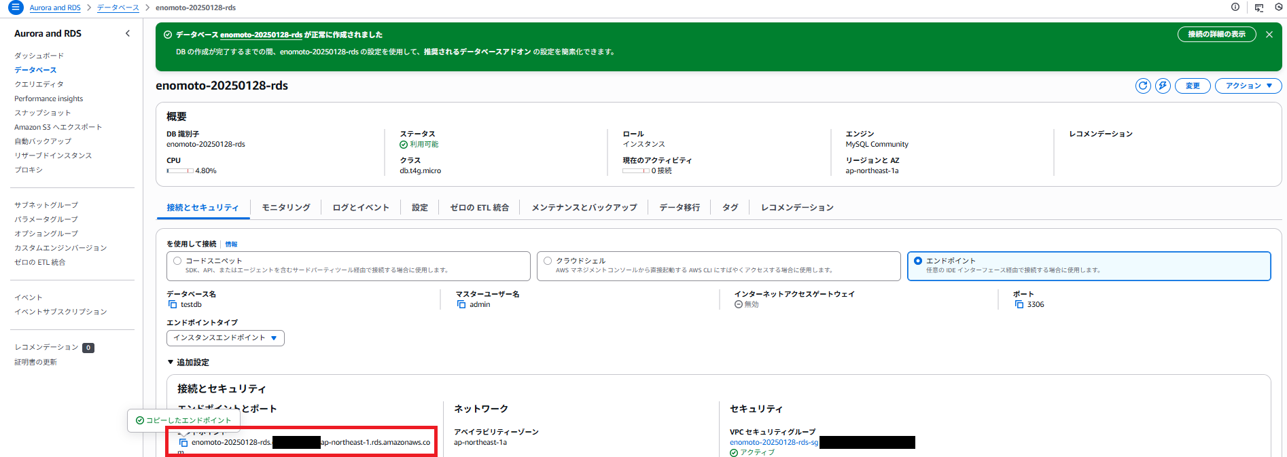
Task: Collapse the 追加設定 section
Action: point(188,363)
